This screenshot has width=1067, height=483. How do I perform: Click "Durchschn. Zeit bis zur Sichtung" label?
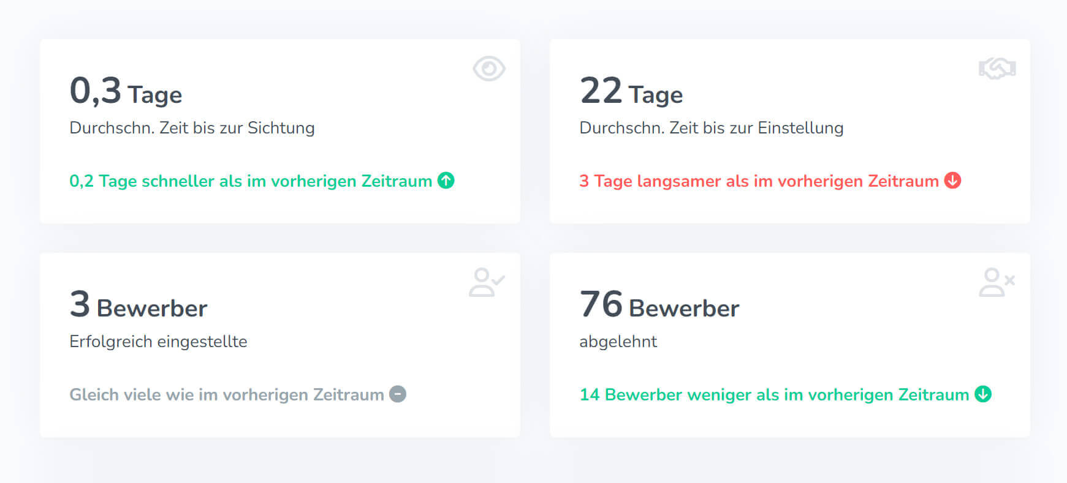pyautogui.click(x=192, y=128)
